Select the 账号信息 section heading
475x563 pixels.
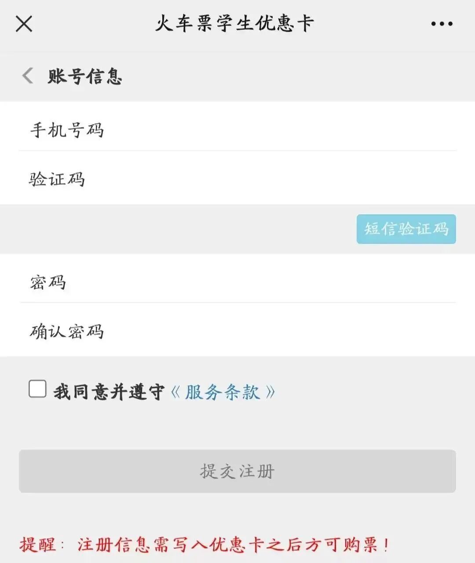tap(85, 76)
